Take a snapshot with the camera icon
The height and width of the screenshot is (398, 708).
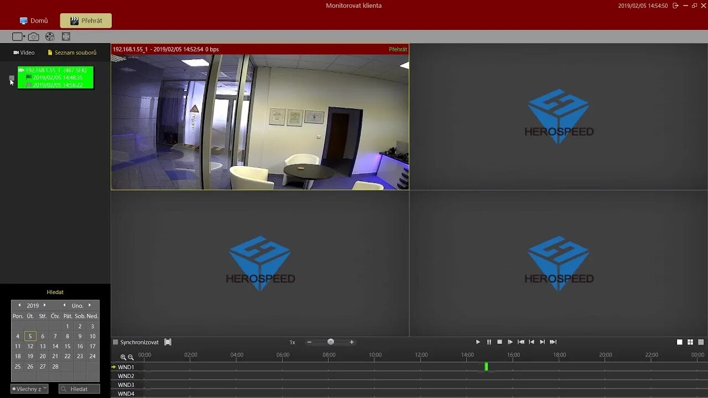tap(34, 36)
